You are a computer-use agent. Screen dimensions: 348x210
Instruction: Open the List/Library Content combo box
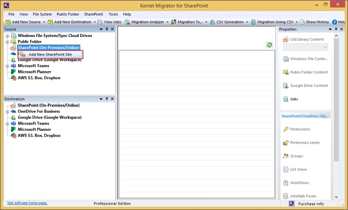pyautogui.click(x=305, y=47)
